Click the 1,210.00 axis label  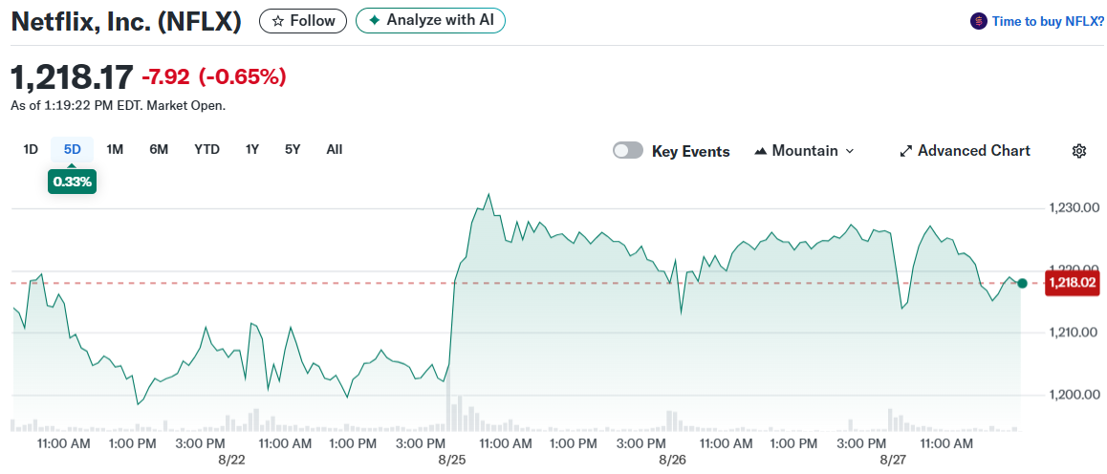point(1074,333)
